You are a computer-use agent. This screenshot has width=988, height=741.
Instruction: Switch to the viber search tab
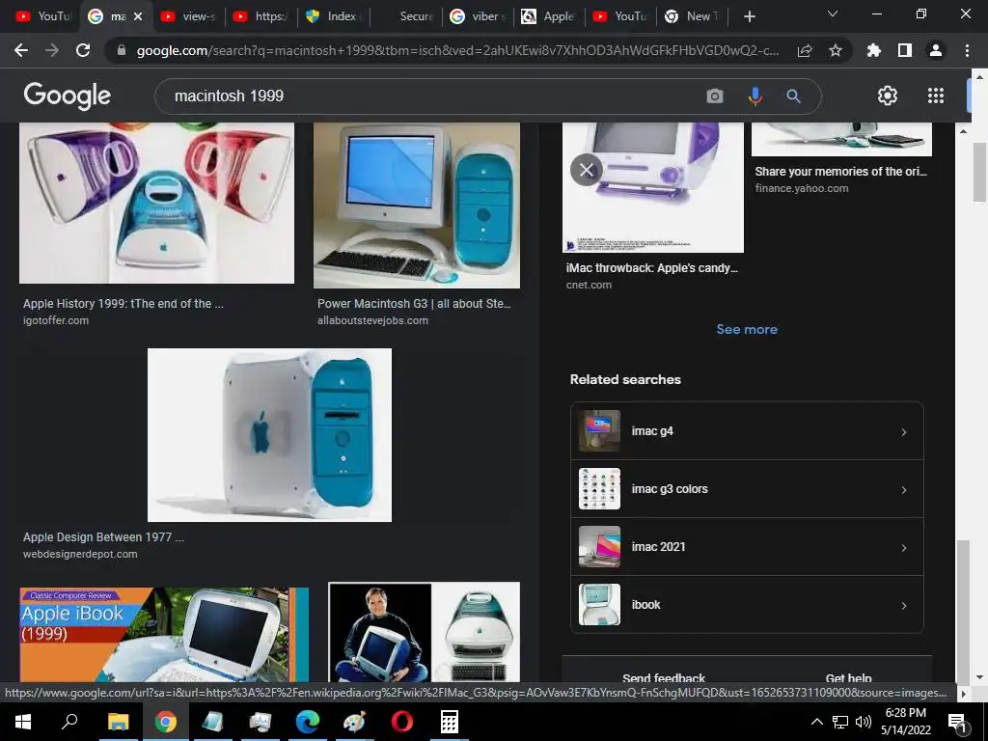[478, 16]
